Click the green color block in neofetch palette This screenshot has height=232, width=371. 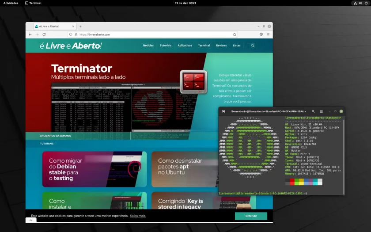tap(297, 182)
